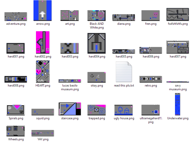Click the squid.png thumbnail
Viewport: 191px width, 145px height.
coord(42,112)
